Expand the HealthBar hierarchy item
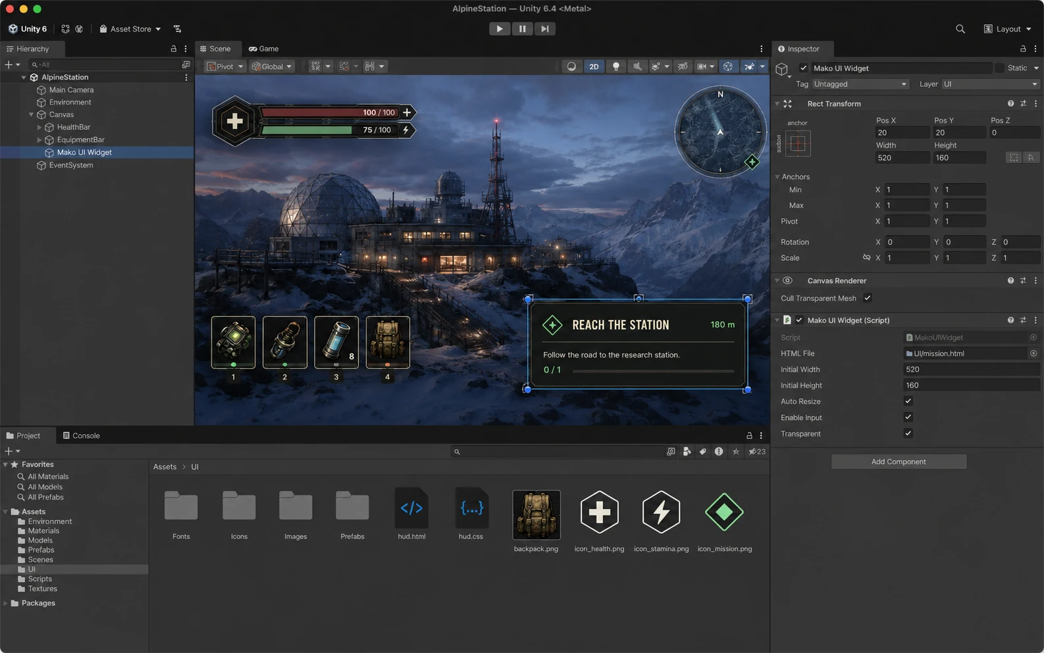Viewport: 1044px width, 653px height. [39, 127]
